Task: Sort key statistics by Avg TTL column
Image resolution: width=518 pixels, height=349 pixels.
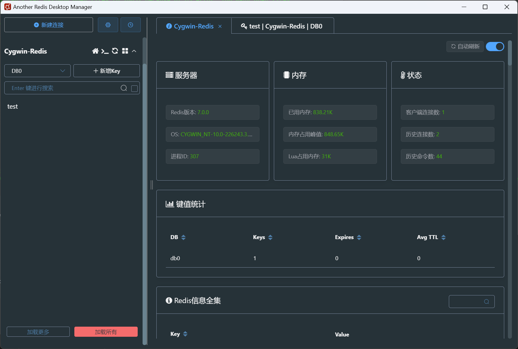Action: pyautogui.click(x=443, y=237)
